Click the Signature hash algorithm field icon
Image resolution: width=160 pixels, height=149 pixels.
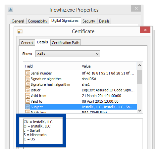(x=27, y=84)
